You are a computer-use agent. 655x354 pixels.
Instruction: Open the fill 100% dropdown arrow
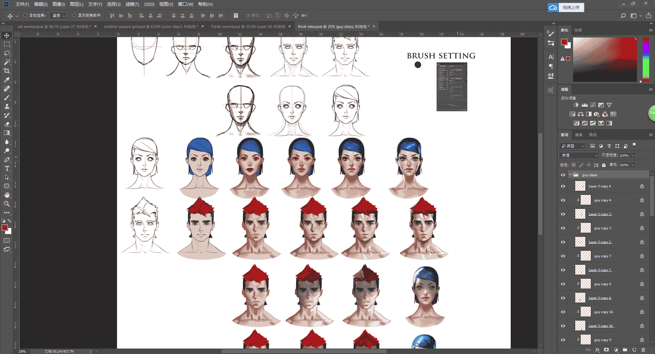click(633, 165)
